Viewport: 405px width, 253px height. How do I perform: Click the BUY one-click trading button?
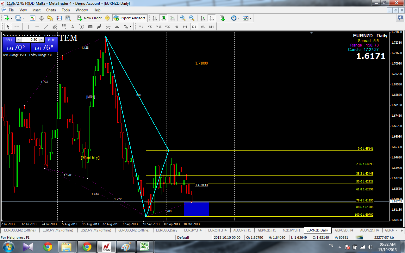pyautogui.click(x=51, y=40)
